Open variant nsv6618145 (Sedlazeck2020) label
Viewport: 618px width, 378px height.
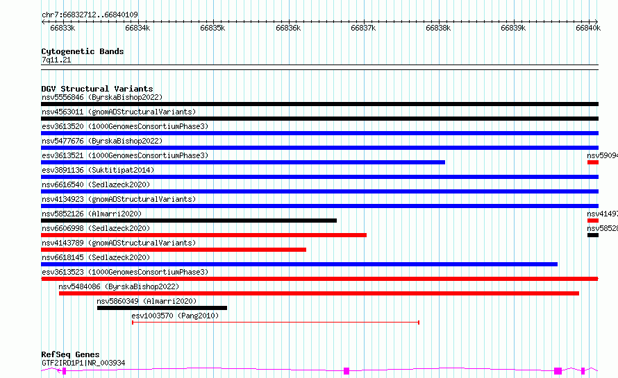pos(96,257)
